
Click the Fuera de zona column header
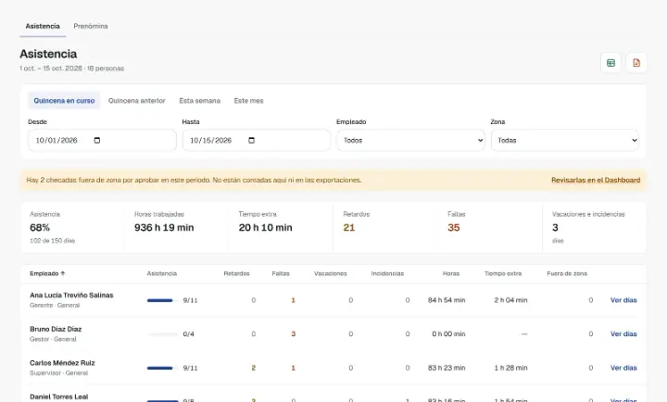click(x=567, y=273)
